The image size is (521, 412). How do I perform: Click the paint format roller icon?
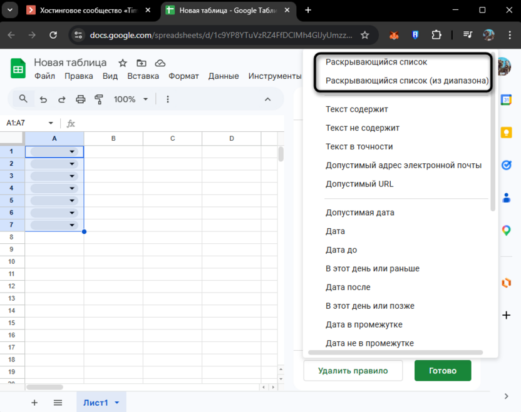pos(98,99)
